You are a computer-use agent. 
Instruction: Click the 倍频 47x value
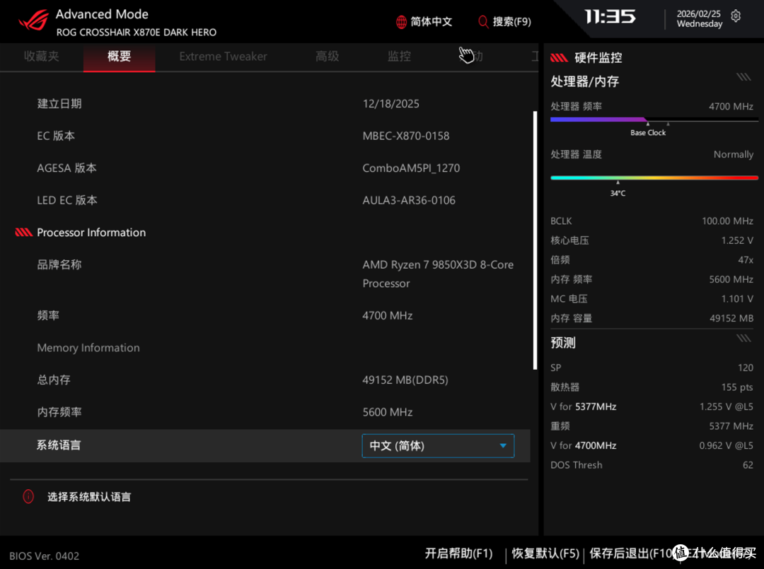pyautogui.click(x=746, y=260)
